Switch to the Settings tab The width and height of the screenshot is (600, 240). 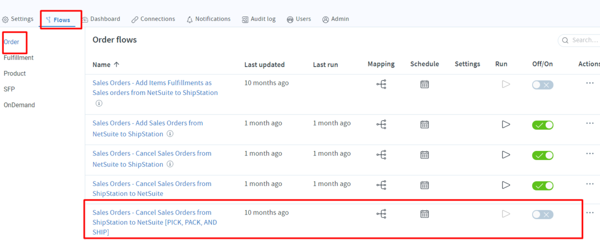[x=18, y=19]
